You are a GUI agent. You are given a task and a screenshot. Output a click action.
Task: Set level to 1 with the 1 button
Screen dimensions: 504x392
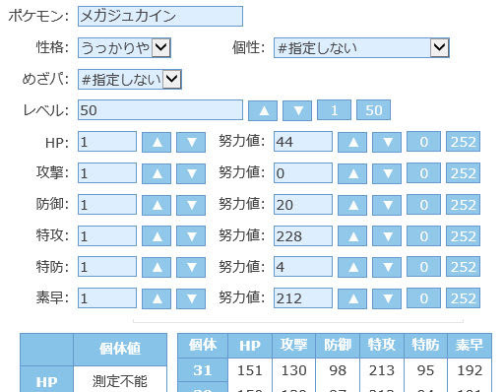click(334, 110)
